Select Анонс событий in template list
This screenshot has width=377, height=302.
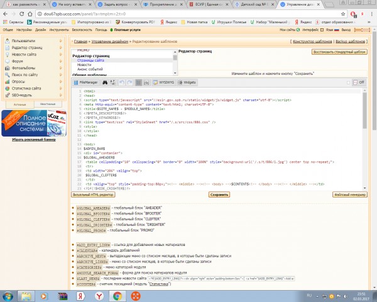[90, 69]
